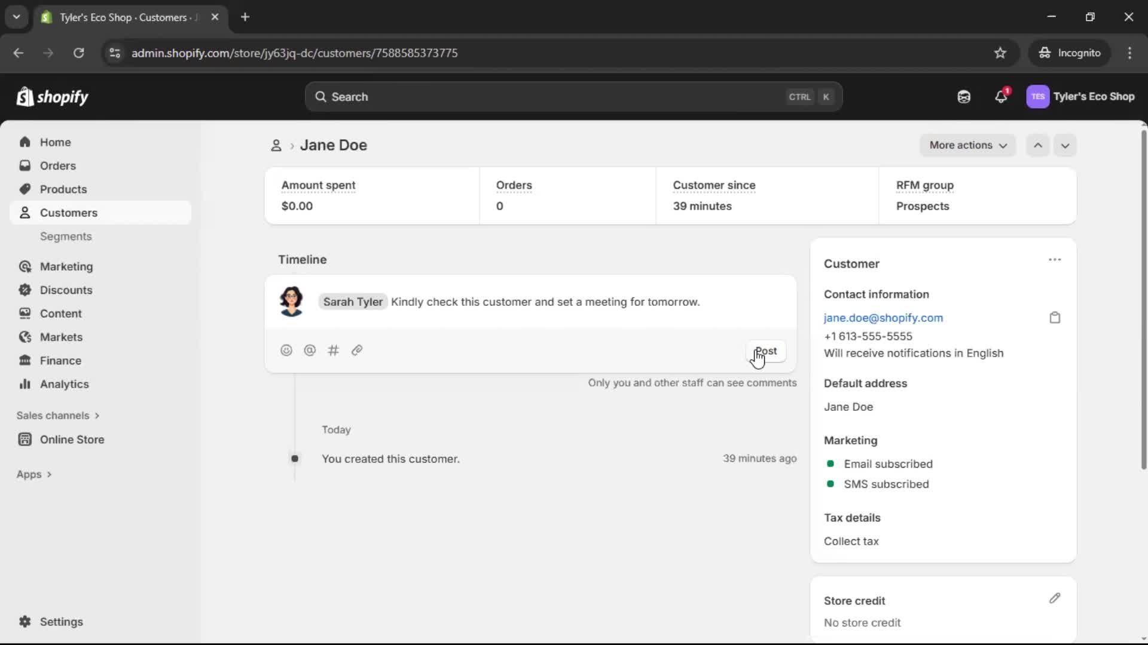Open the Customer card options menu
This screenshot has height=645, width=1148.
1055,259
